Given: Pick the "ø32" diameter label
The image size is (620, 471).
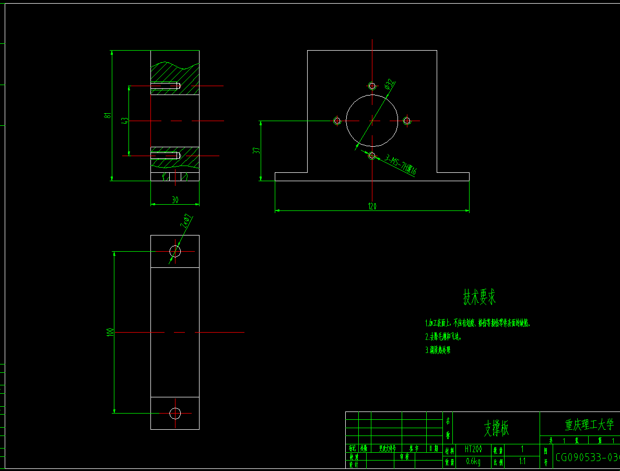Looking at the screenshot, I should [389, 84].
